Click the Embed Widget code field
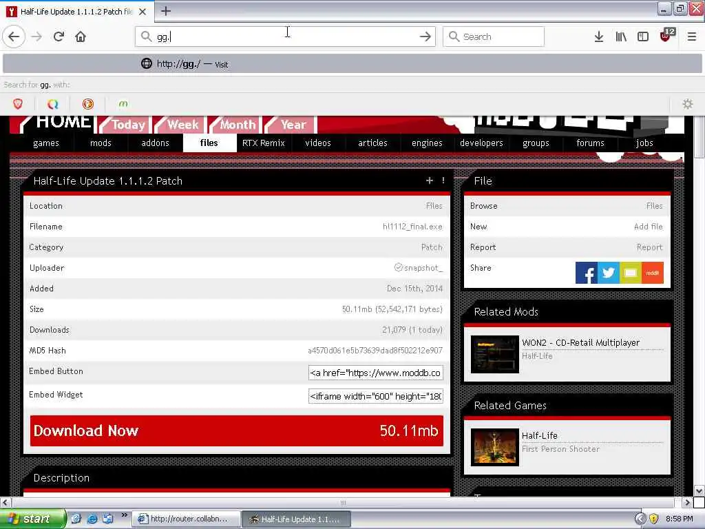 coord(375,396)
